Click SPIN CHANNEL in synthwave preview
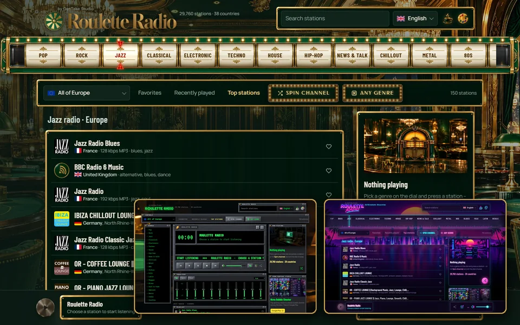The width and height of the screenshot is (520, 325). 427,233
